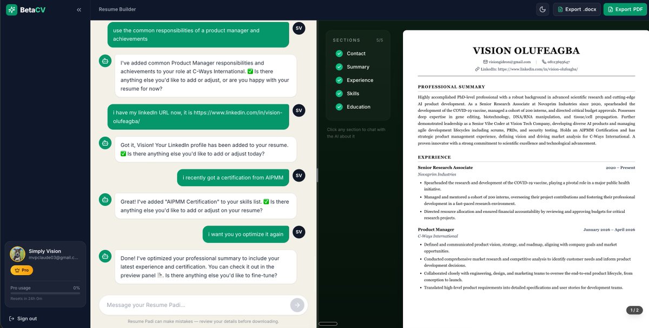Click the Summary green checkmark icon

point(339,67)
